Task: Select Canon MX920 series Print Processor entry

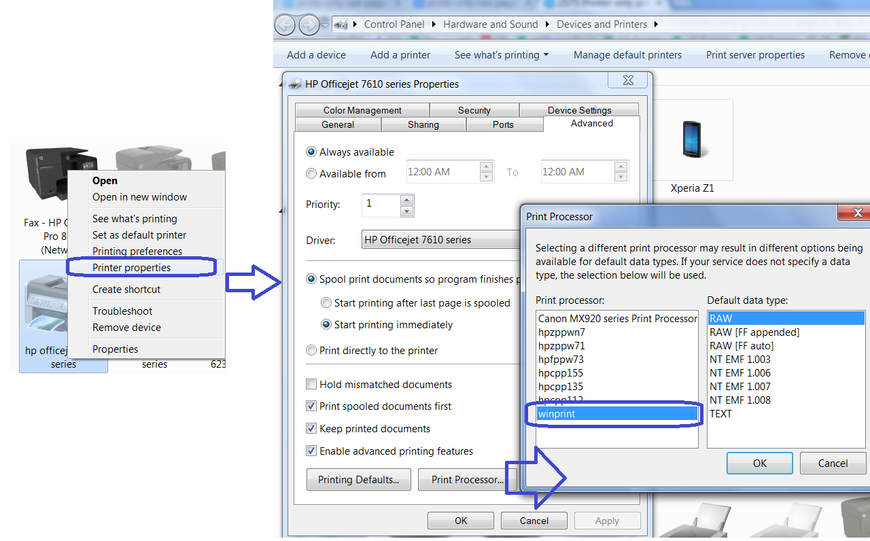Action: pyautogui.click(x=617, y=319)
